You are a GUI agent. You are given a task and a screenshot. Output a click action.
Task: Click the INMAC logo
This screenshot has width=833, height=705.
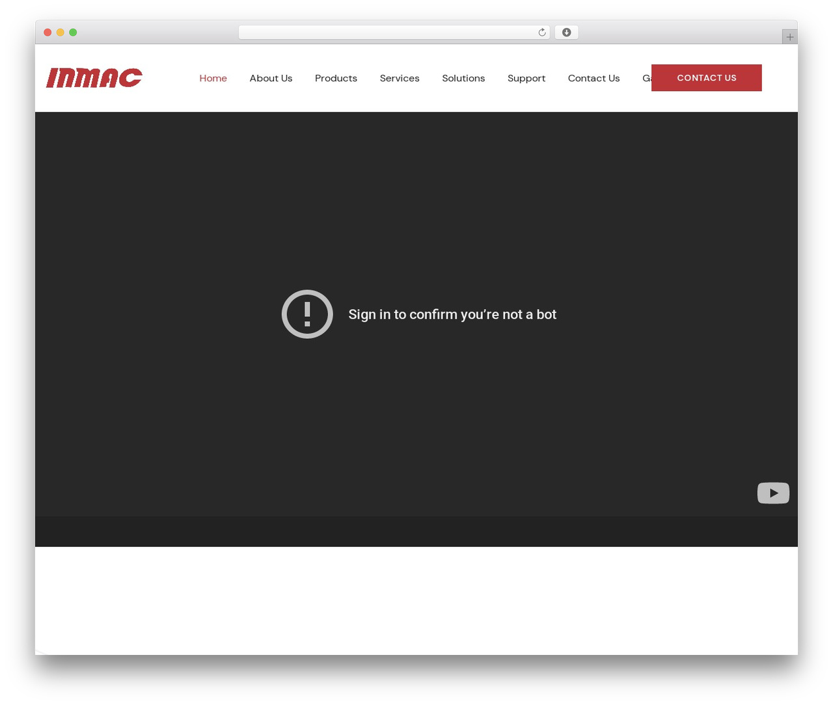(94, 78)
